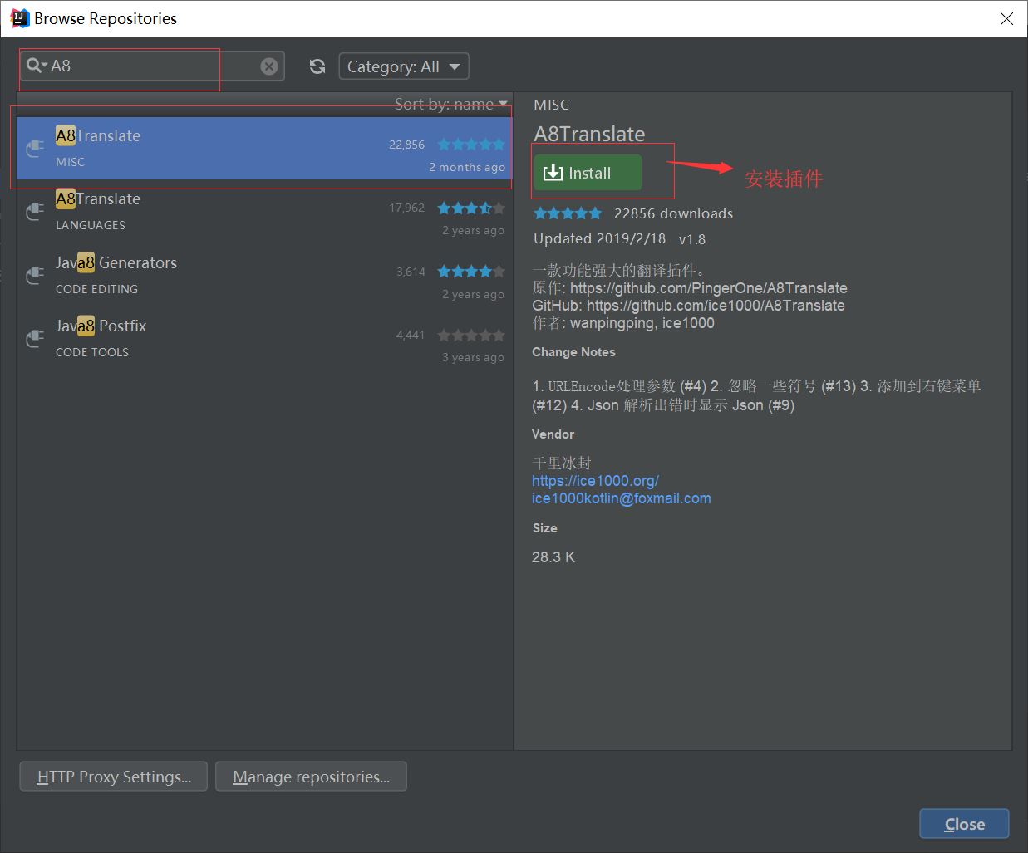Click the Change Notes heading
Image resolution: width=1028 pixels, height=853 pixels.
click(573, 352)
